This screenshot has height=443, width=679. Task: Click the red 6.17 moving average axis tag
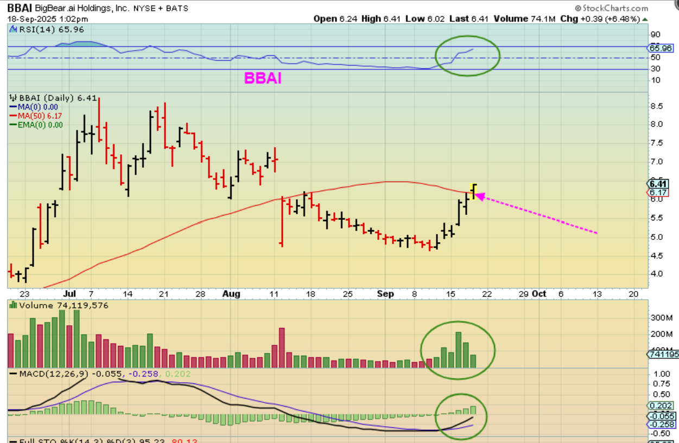point(659,192)
